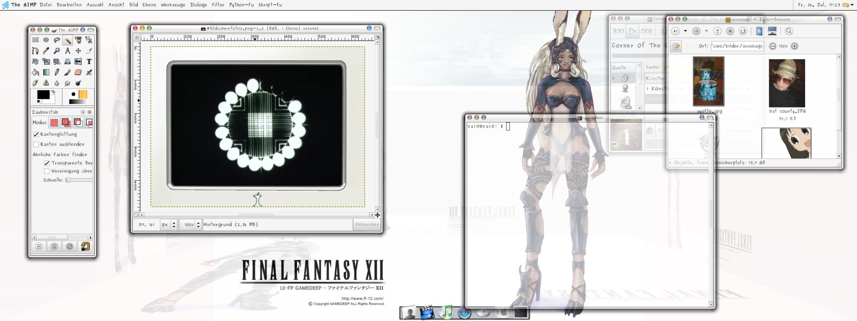Open the Bearbeiten menu

pyautogui.click(x=69, y=5)
